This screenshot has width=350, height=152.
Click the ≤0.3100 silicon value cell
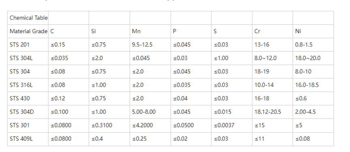[x=109, y=125]
